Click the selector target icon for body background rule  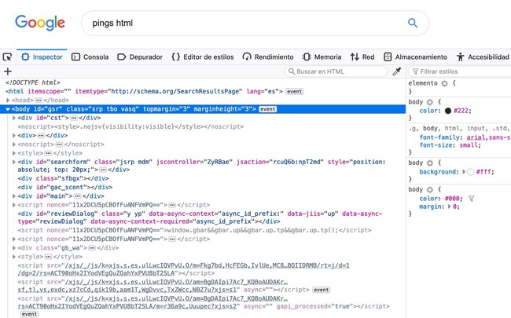(x=430, y=163)
